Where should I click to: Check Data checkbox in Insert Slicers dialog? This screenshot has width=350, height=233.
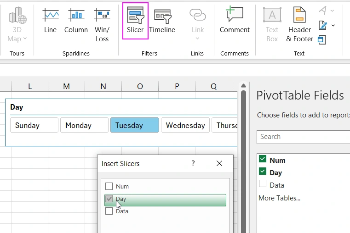[x=109, y=211]
